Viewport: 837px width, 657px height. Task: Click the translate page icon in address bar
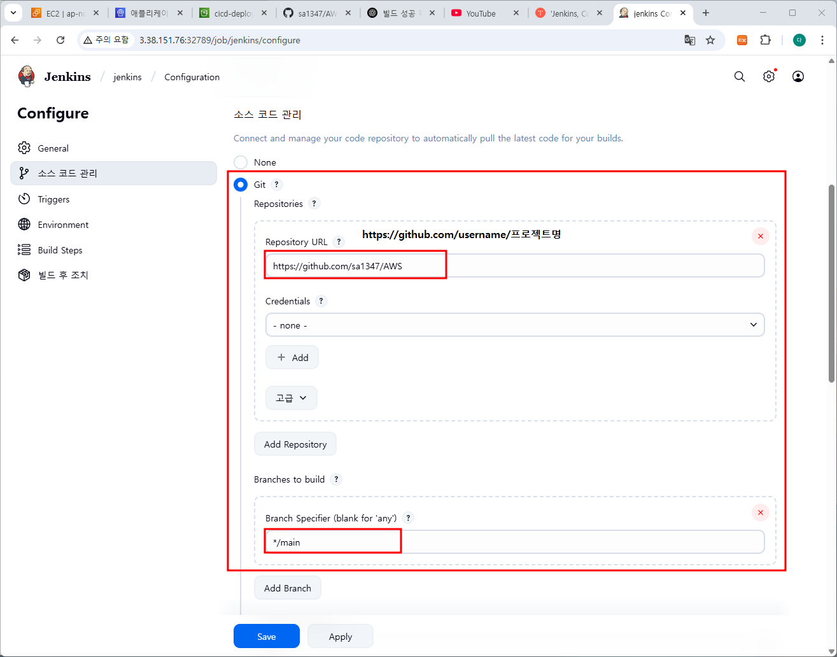point(689,40)
